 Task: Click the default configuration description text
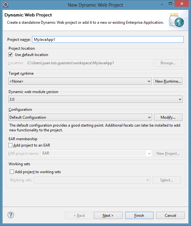(x=95, y=128)
